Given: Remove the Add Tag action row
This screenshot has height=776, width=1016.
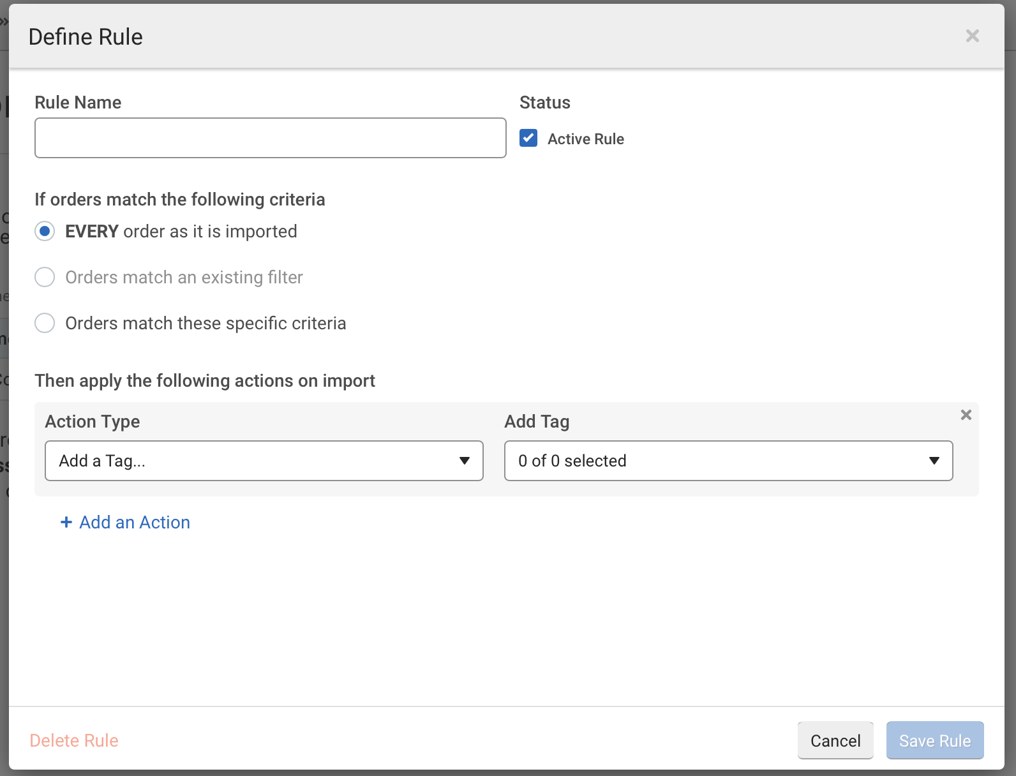Looking at the screenshot, I should pyautogui.click(x=966, y=415).
